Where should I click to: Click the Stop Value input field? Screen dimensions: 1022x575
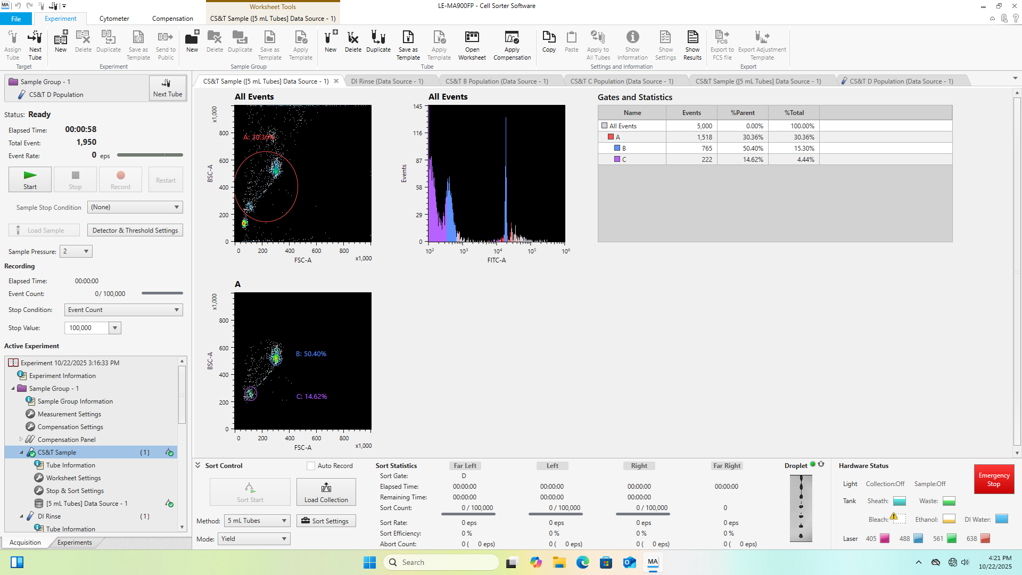[x=87, y=328]
